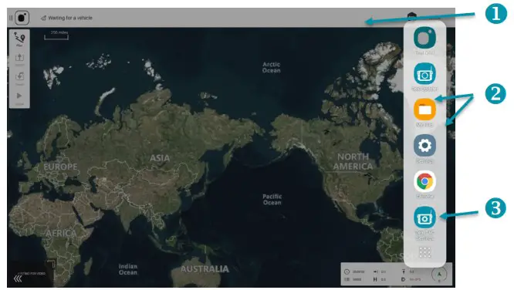Screen dimensions: 514x290
Task: Click the flight time clock icon
Action: [347, 271]
